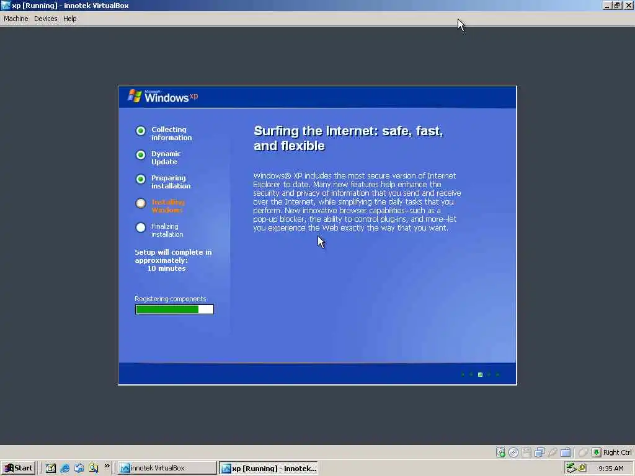Click the mouse integration status icon
Screen dimensions: 635x476
click(583, 452)
